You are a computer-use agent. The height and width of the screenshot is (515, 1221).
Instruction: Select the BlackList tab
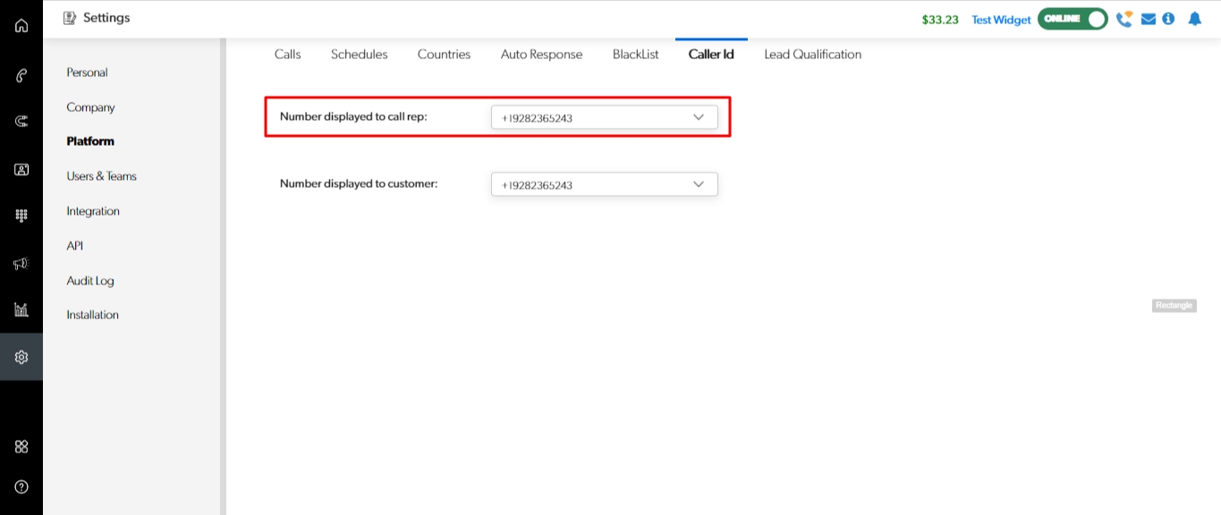[635, 55]
